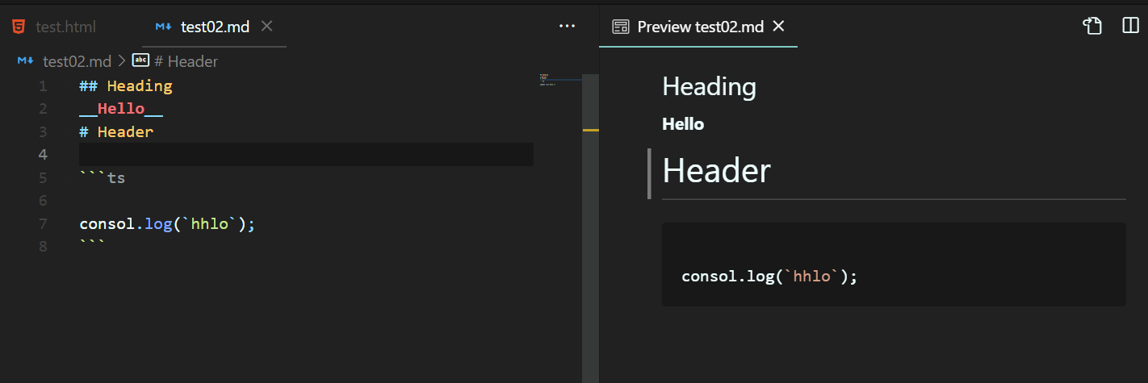Screen dimensions: 1148x383
Task: Click the 'Heading' title in the preview
Action: [x=709, y=87]
